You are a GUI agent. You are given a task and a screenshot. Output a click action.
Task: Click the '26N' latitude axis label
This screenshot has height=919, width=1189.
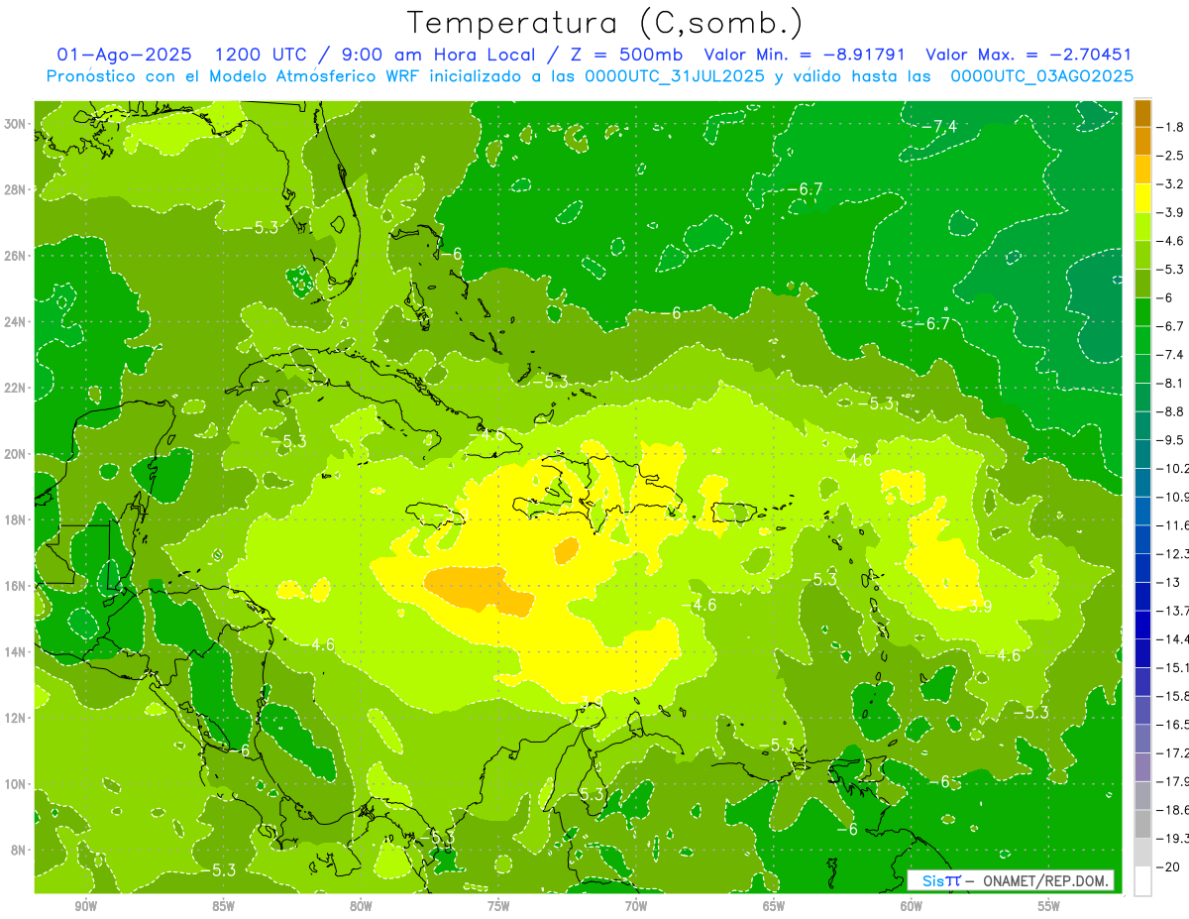(x=16, y=255)
